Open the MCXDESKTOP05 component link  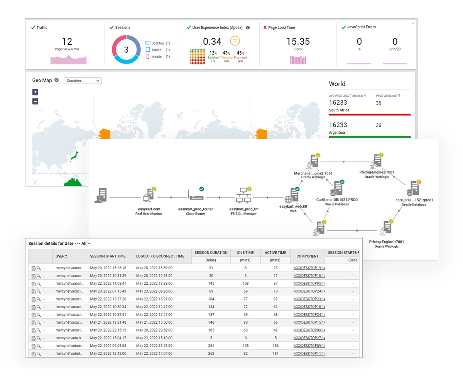(309, 284)
